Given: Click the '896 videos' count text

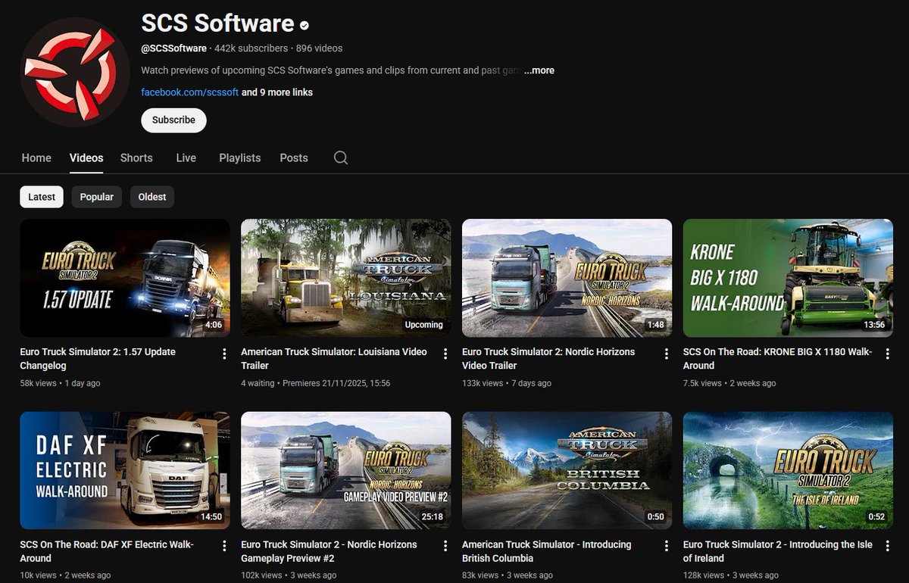Looking at the screenshot, I should (320, 48).
